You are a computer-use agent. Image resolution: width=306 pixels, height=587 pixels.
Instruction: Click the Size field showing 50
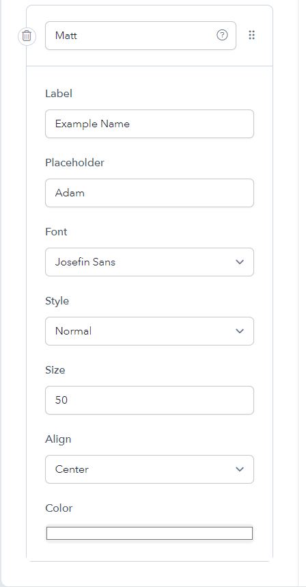(150, 400)
